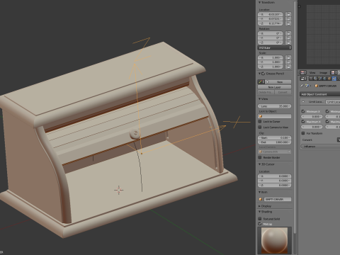This screenshot has height=255, width=340.
Task: Click the Convert grease pencil button
Action: pyautogui.click(x=283, y=92)
